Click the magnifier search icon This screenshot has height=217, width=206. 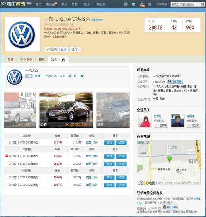tap(202, 4)
